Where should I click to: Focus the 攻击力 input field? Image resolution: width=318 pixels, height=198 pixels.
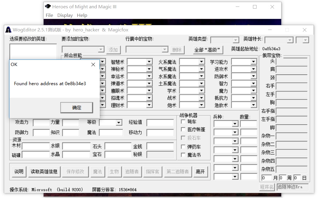click(41, 123)
